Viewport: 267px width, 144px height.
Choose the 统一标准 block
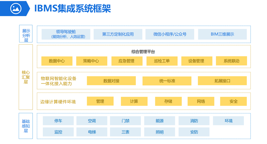(167, 81)
